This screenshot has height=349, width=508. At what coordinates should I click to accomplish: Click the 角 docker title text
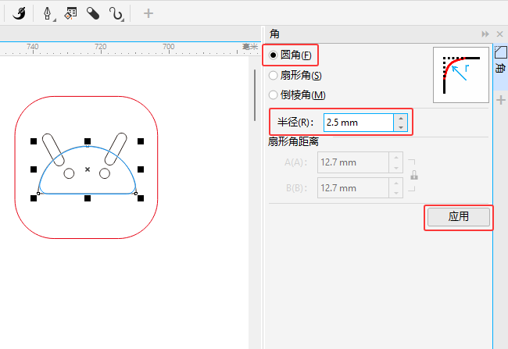tap(274, 34)
